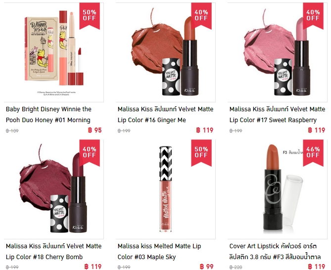The image size is (331, 270).
Task: Click the 40% OFF badge on Sweet Raspberry lipstick
Action: (x=313, y=15)
